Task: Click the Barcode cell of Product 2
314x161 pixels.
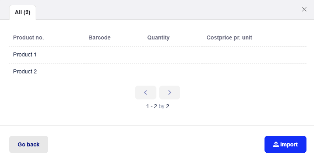Action: [x=114, y=72]
